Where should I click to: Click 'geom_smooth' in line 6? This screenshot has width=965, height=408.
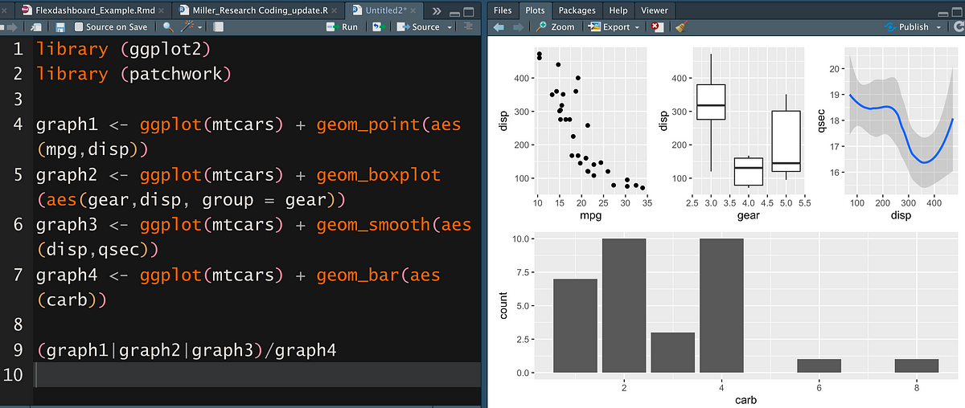tap(373, 224)
